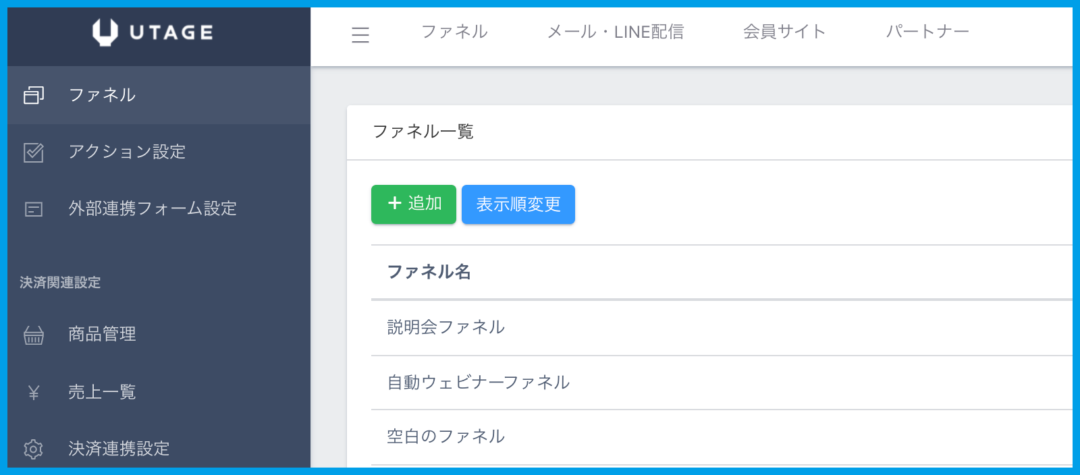This screenshot has height=475, width=1080.
Task: Click the 外部連携フォーム設定 form icon
Action: coord(34,209)
